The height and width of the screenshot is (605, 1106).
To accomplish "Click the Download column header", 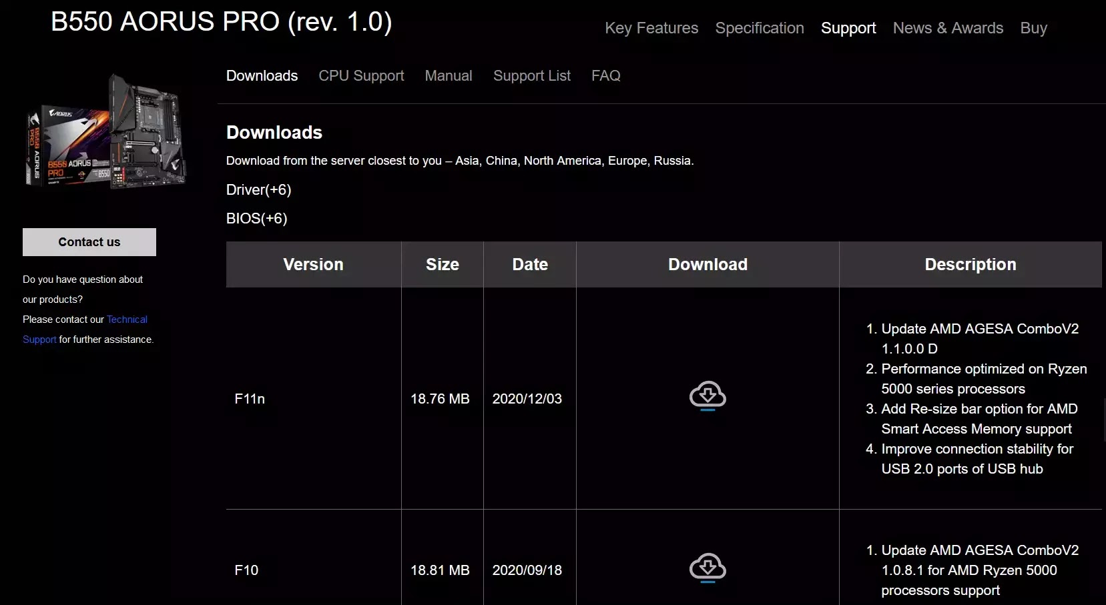I will click(x=708, y=265).
